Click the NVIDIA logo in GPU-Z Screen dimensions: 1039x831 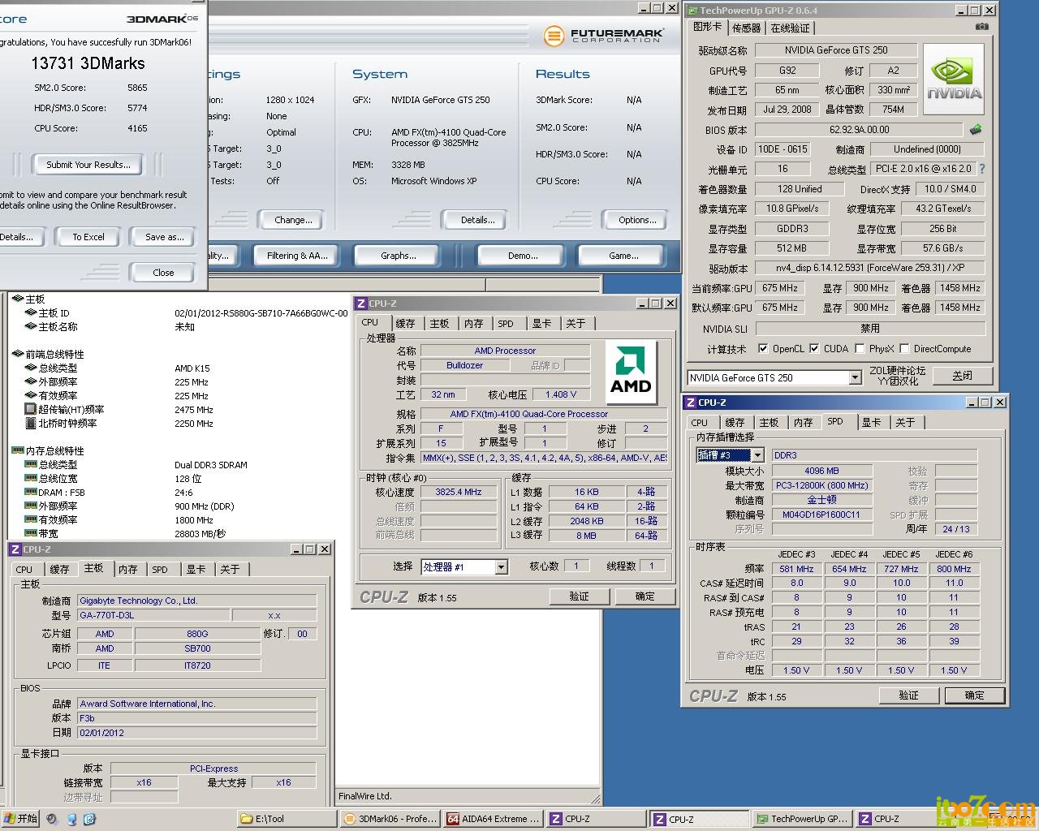pyautogui.click(x=954, y=80)
